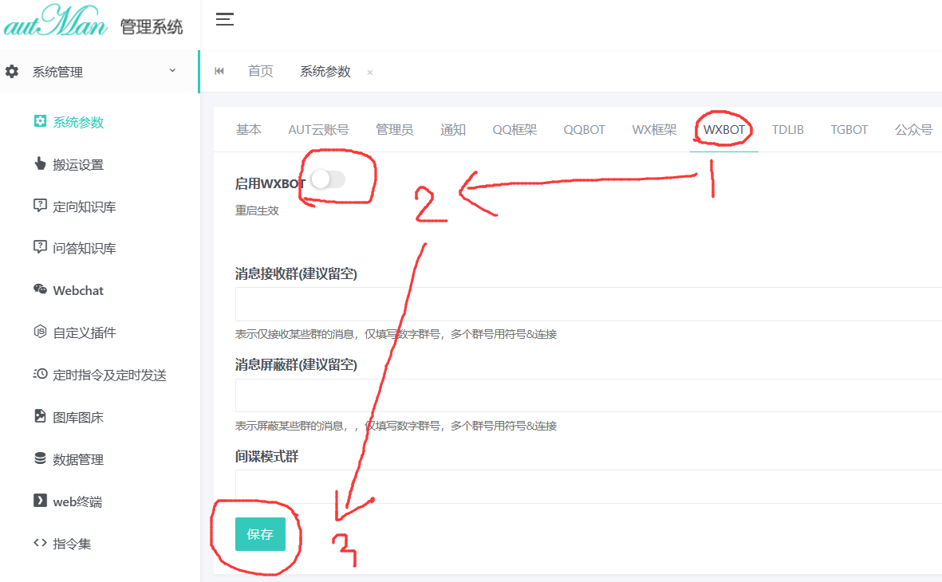Toggle the 启用WXBOT switch on
942x582 pixels.
(x=327, y=179)
